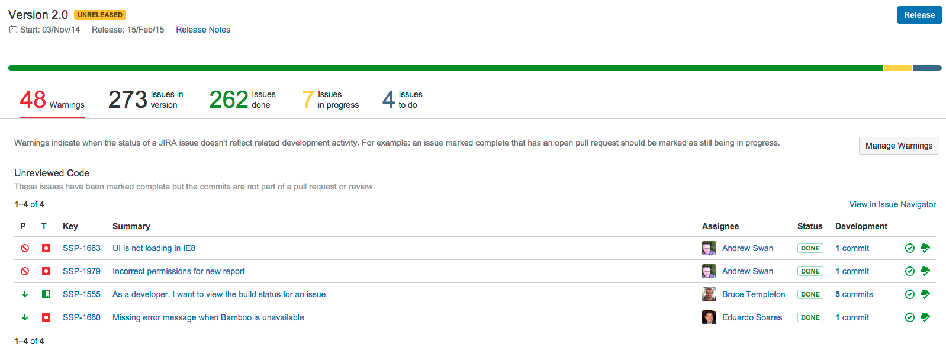
Task: Click the build status icon for SSP-1979
Action: 925,271
